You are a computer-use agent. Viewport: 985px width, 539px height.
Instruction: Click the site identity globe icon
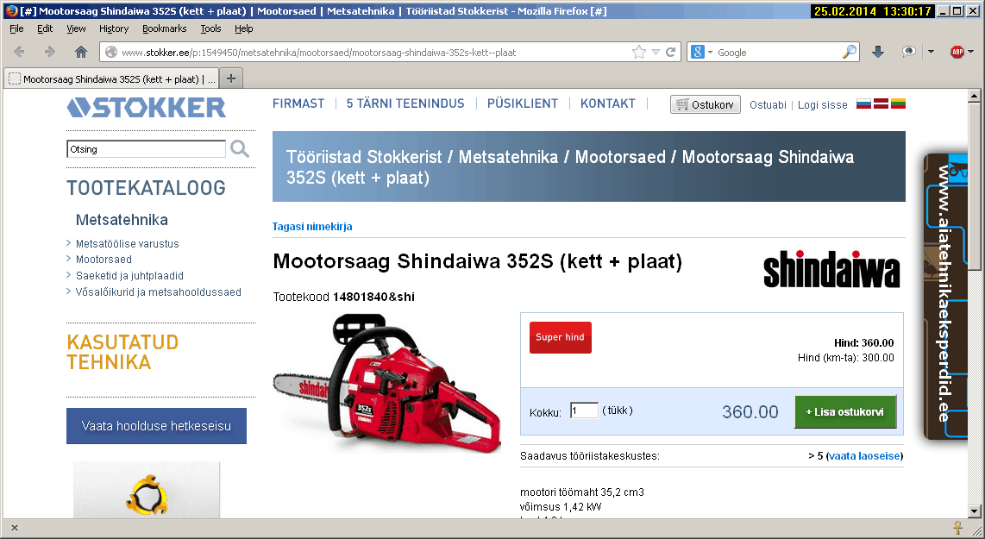pos(111,52)
